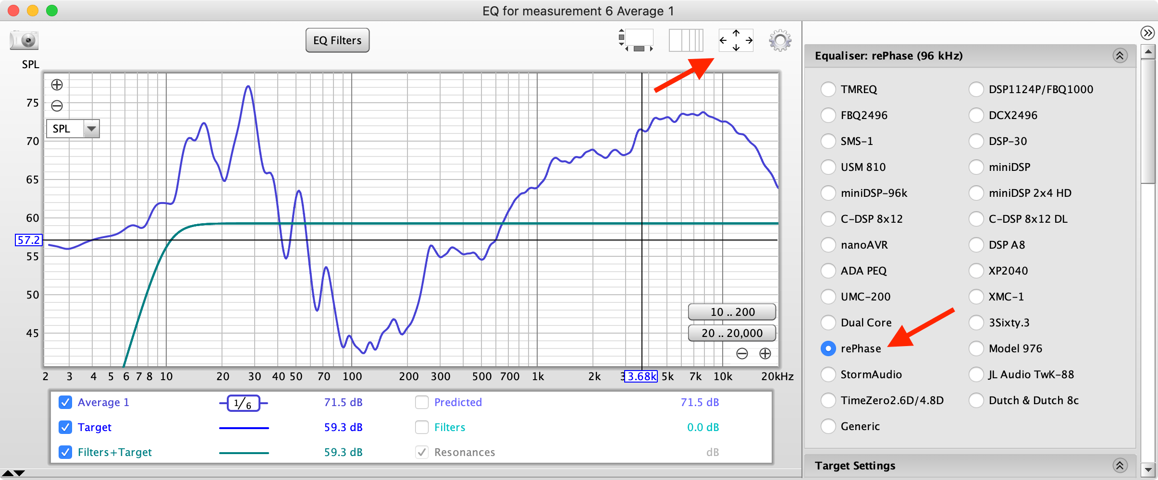The height and width of the screenshot is (480, 1158).
Task: Click the scrollbars toggle icon
Action: (636, 40)
